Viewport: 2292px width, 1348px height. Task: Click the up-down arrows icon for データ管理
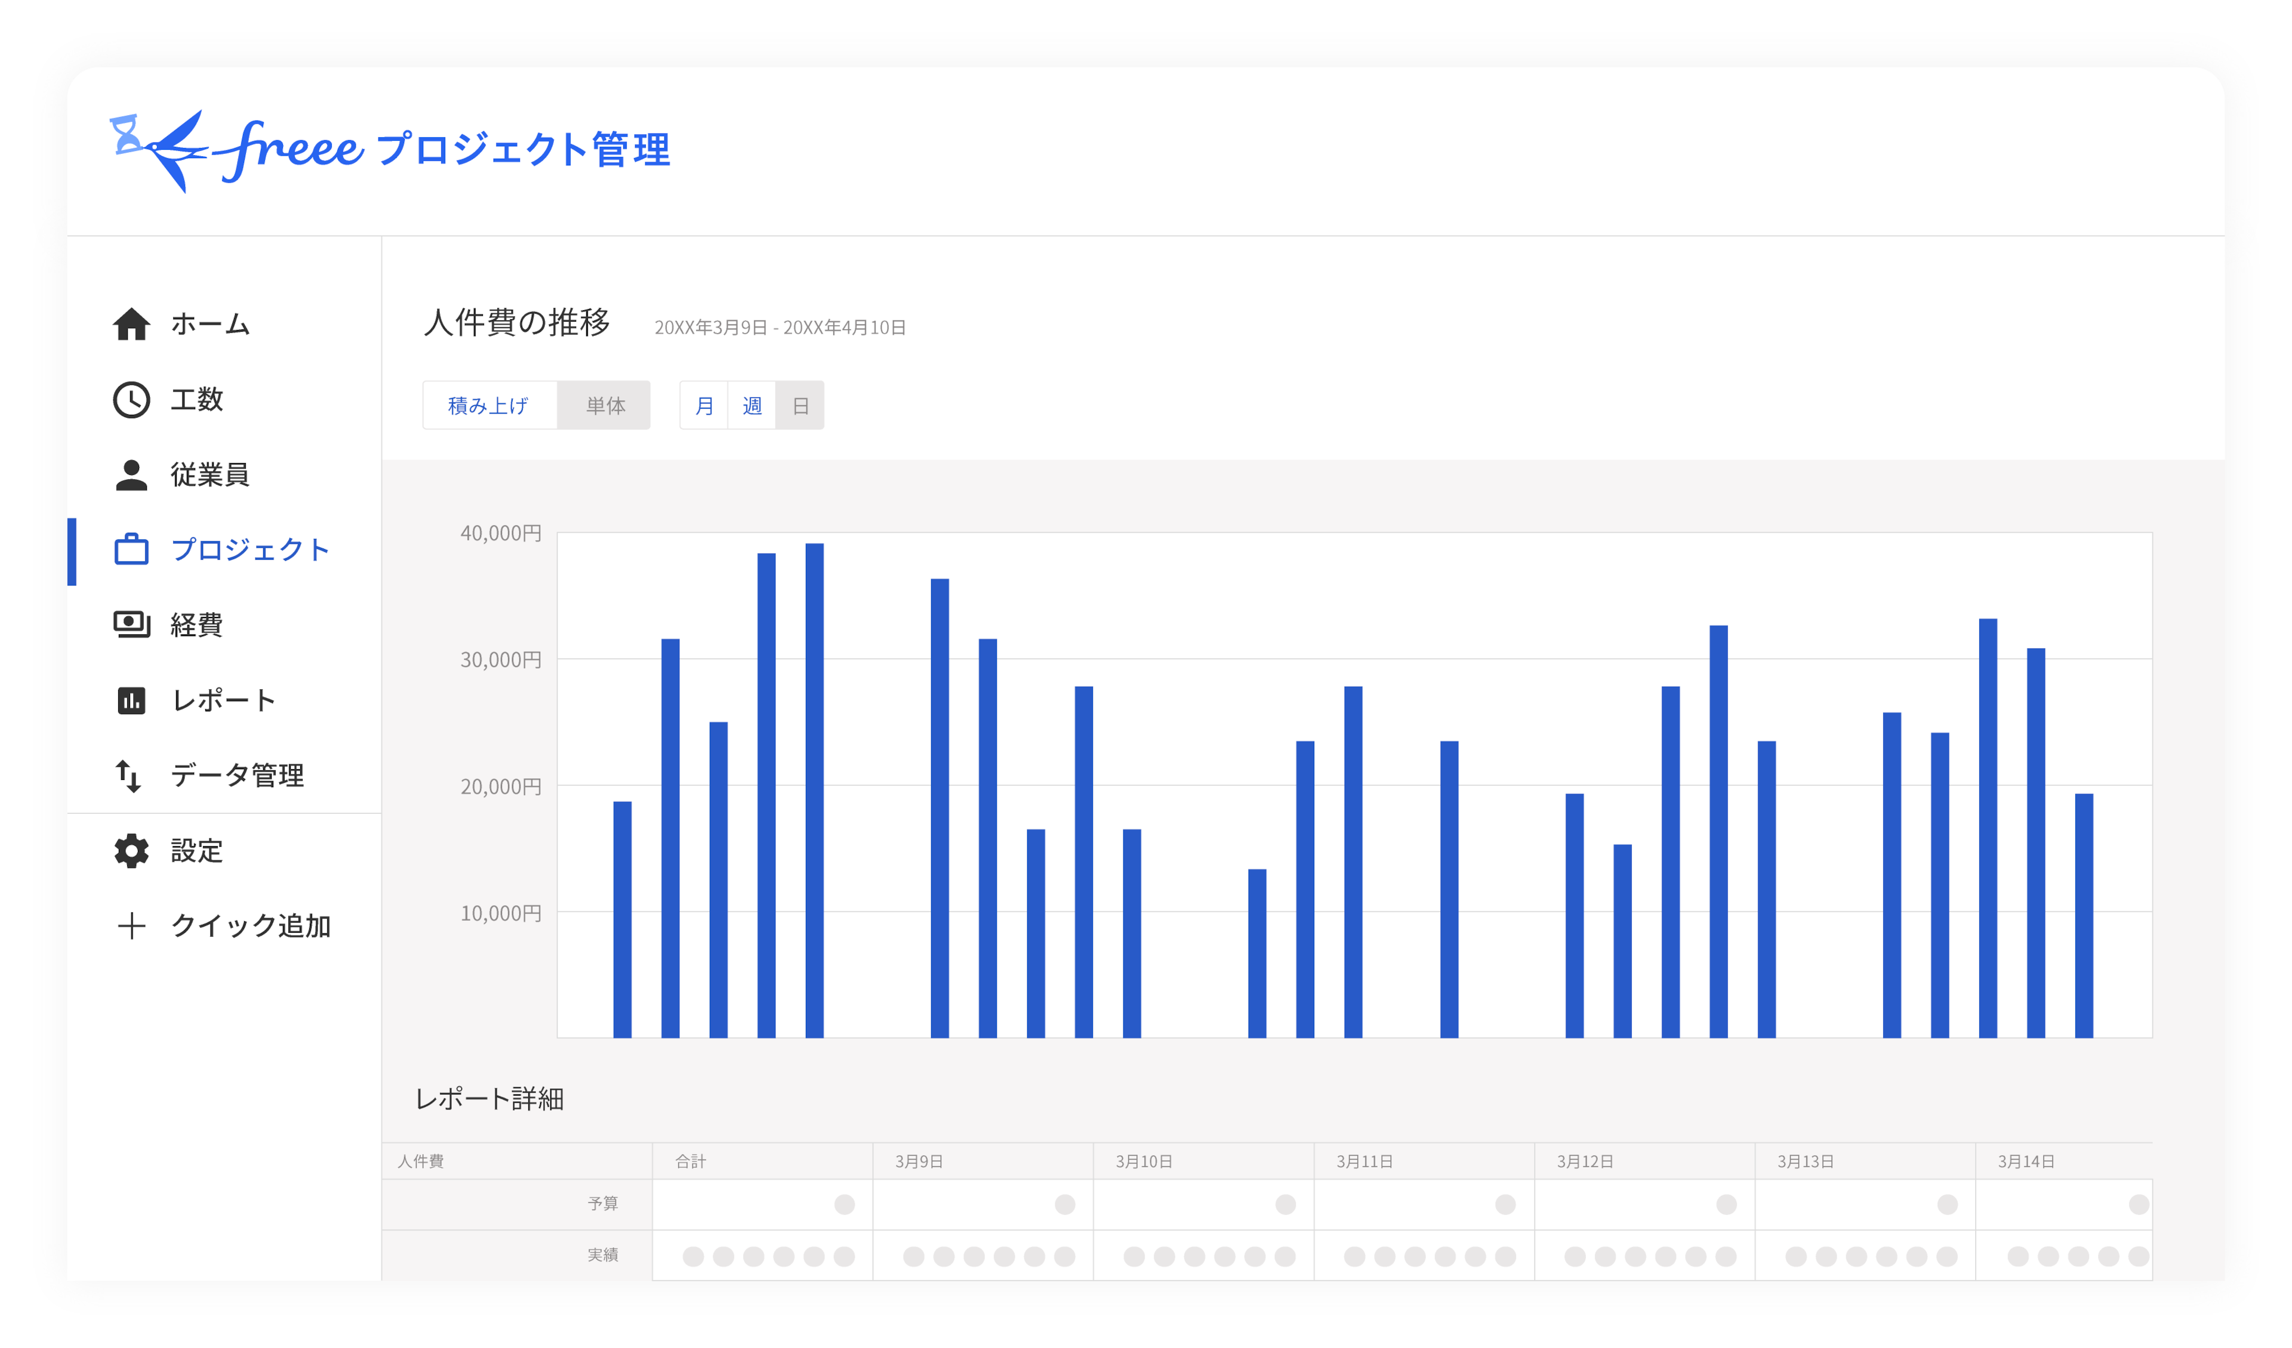(x=128, y=776)
